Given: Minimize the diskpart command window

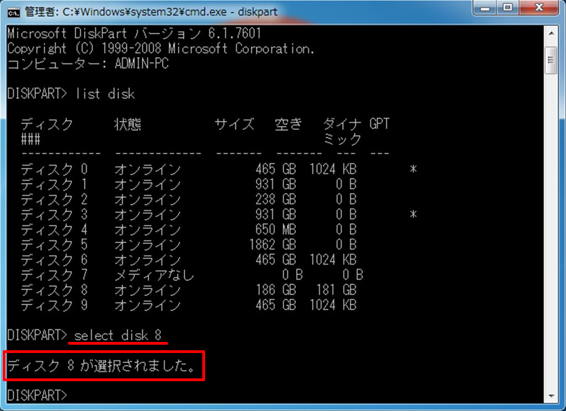Looking at the screenshot, I should (x=485, y=8).
